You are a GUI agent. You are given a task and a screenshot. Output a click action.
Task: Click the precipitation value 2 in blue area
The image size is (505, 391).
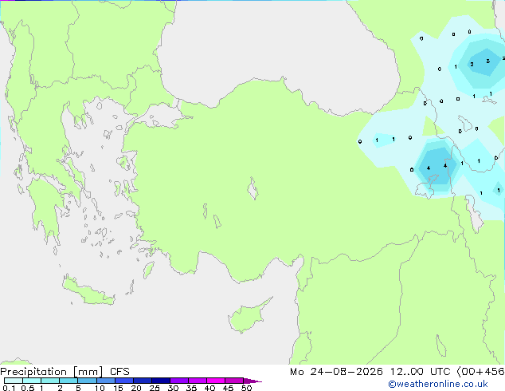pos(472,64)
